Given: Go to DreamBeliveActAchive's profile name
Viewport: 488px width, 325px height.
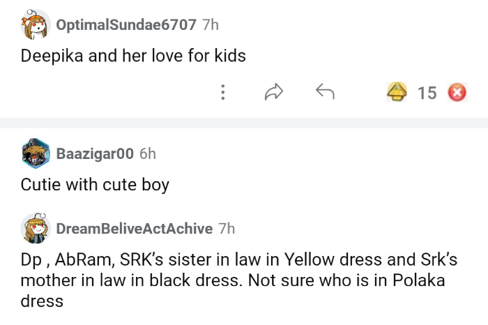Looking at the screenshot, I should (x=134, y=228).
